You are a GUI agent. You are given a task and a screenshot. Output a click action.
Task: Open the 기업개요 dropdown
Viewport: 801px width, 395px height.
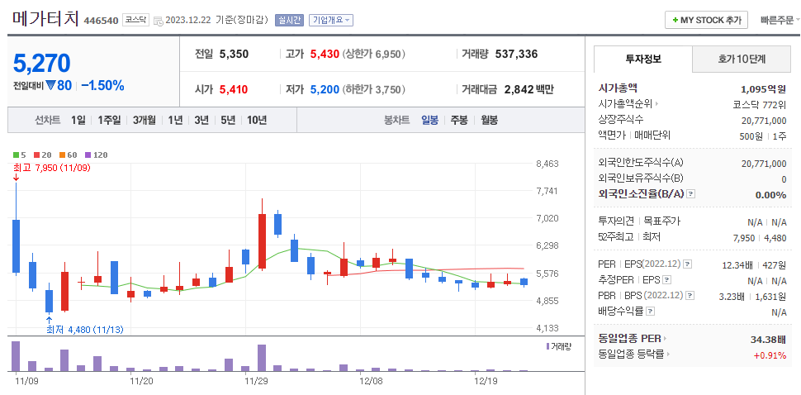pyautogui.click(x=331, y=21)
